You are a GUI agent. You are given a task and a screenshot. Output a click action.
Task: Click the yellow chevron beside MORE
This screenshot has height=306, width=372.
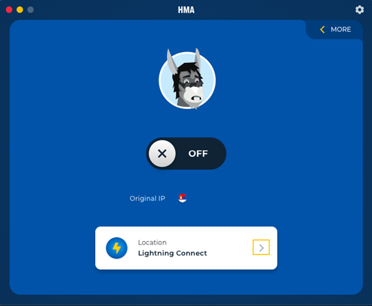pyautogui.click(x=322, y=29)
